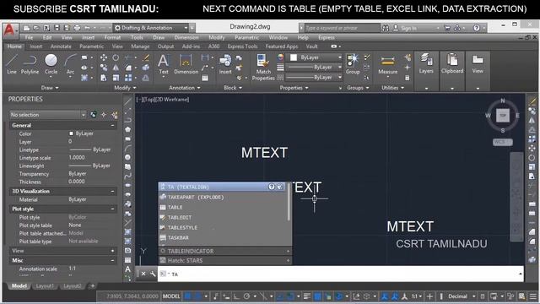Image resolution: width=540 pixels, height=304 pixels.
Task: Open the Clipboard panel button
Action: coord(452,64)
